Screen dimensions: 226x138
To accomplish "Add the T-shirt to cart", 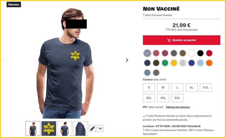I will 181,40.
